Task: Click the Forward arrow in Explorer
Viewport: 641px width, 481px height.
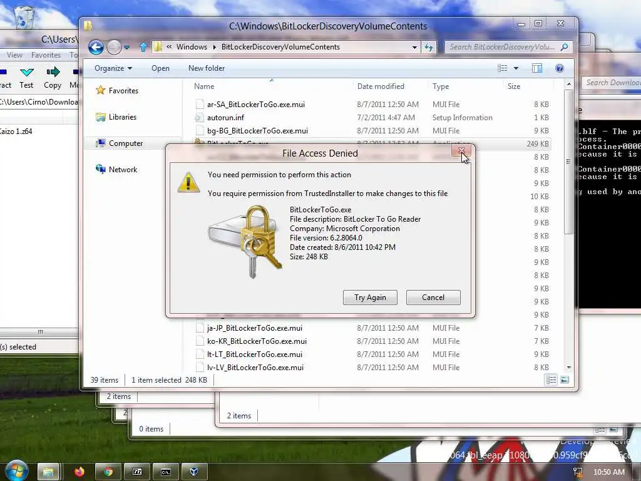Action: [x=114, y=47]
